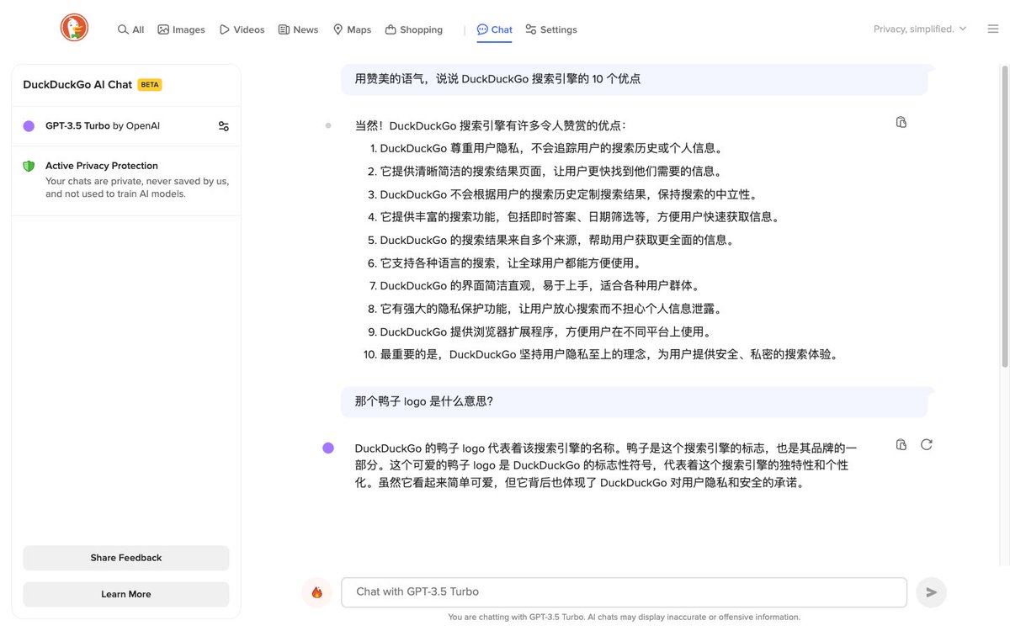Click the "DuckDuckGo AI Chat" title
The height and width of the screenshot is (631, 1010).
coord(77,85)
